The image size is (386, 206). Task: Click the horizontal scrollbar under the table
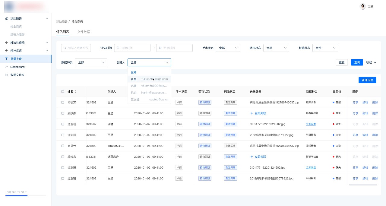(363, 185)
